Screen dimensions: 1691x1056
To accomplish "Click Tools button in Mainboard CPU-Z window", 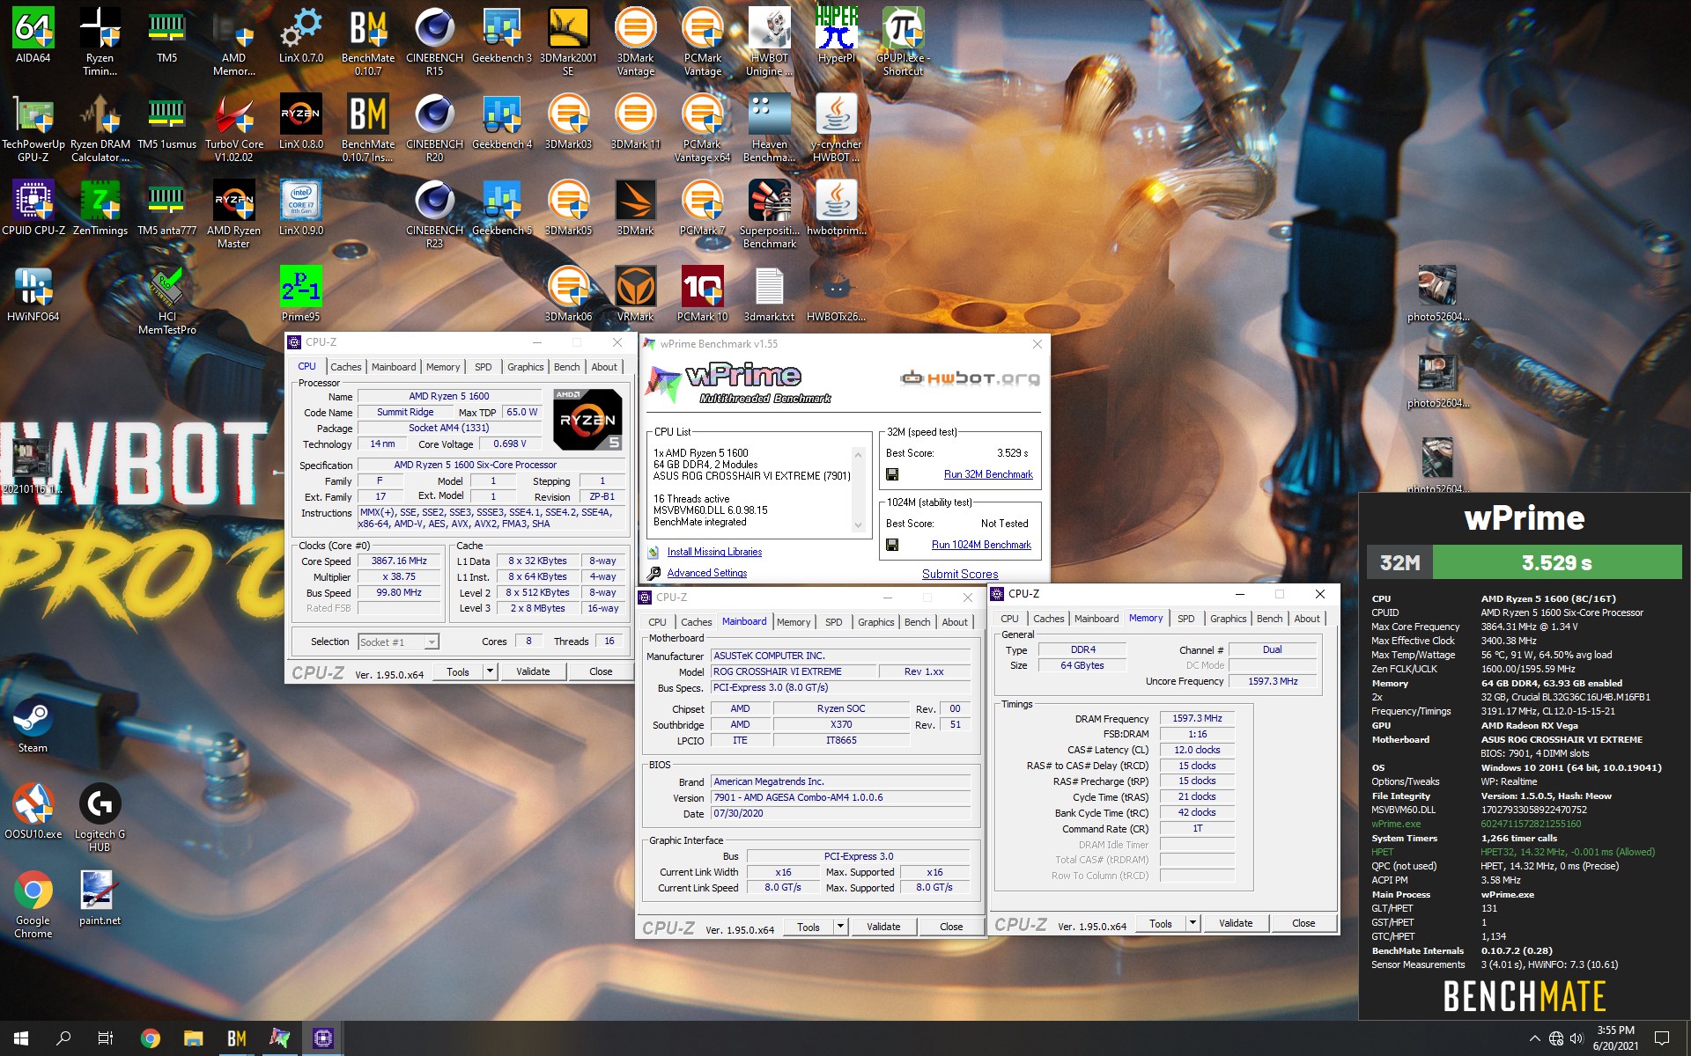I will pos(808,927).
